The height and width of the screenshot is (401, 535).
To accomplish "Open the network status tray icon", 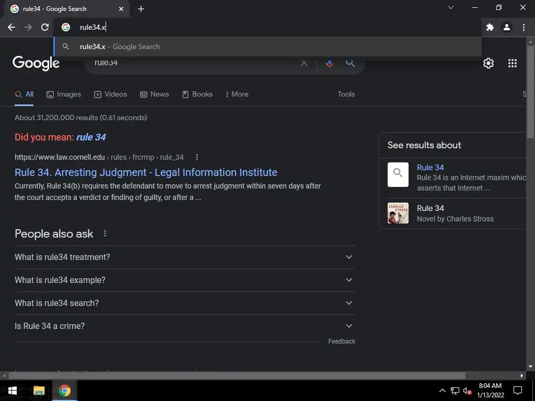I will (x=455, y=391).
